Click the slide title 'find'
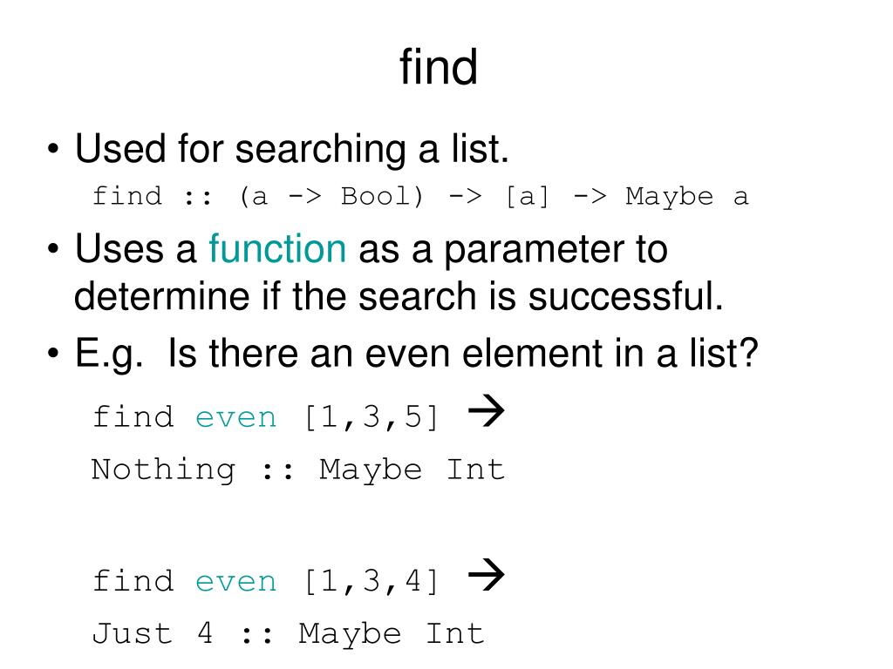 point(439,66)
